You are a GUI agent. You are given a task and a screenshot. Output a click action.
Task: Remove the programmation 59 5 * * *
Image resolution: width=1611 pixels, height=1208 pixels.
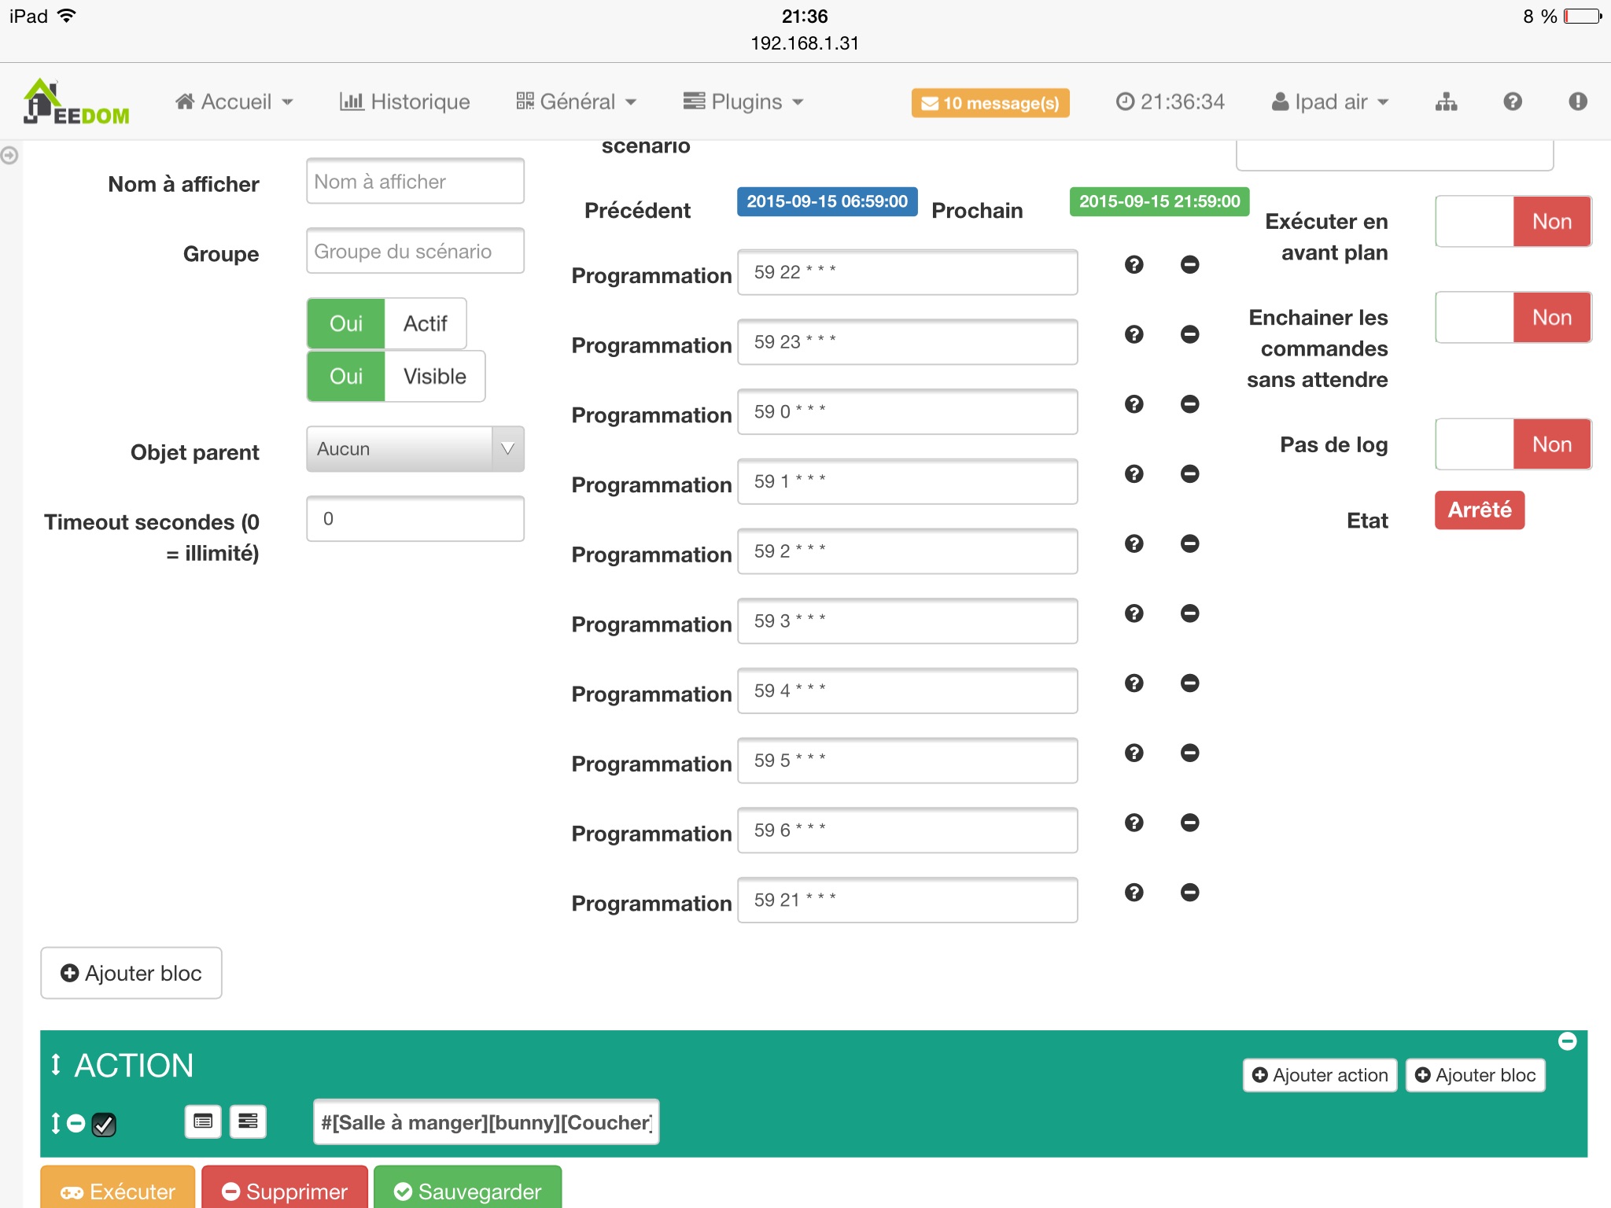pos(1190,753)
